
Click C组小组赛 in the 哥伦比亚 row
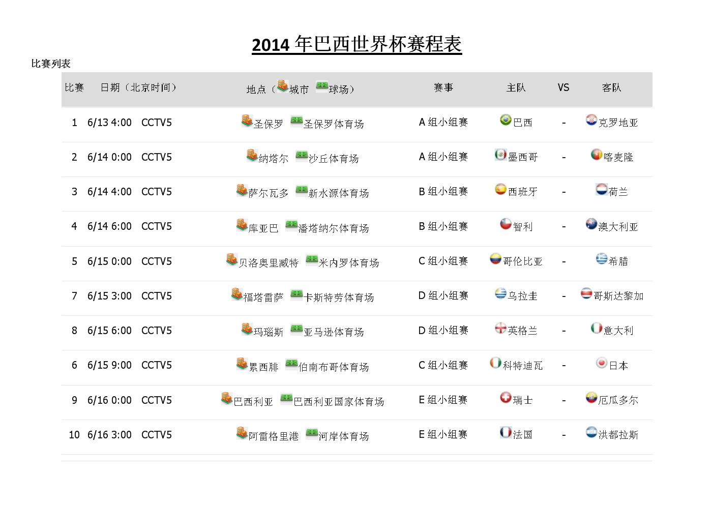point(443,261)
